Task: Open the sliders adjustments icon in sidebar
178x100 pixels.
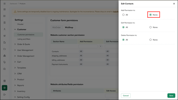Action: click(x=5, y=36)
